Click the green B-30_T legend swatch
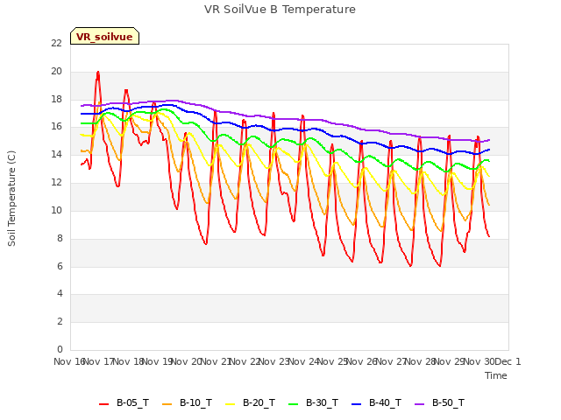561x420 pixels. (x=293, y=404)
